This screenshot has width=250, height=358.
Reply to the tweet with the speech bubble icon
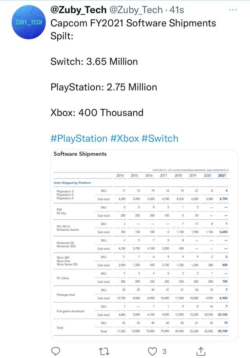(56, 351)
